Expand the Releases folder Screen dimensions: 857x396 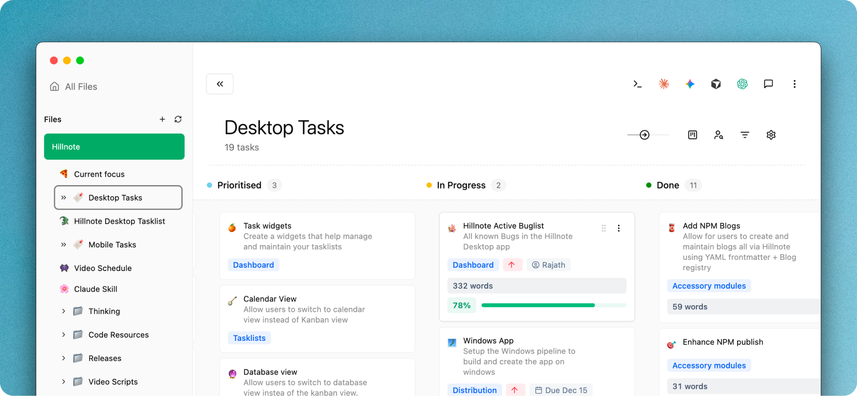coord(63,358)
